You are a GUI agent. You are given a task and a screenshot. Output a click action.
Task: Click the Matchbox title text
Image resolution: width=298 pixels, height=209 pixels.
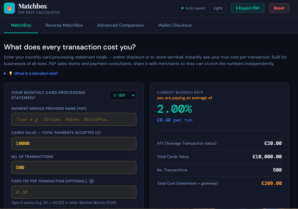coord(33,6)
